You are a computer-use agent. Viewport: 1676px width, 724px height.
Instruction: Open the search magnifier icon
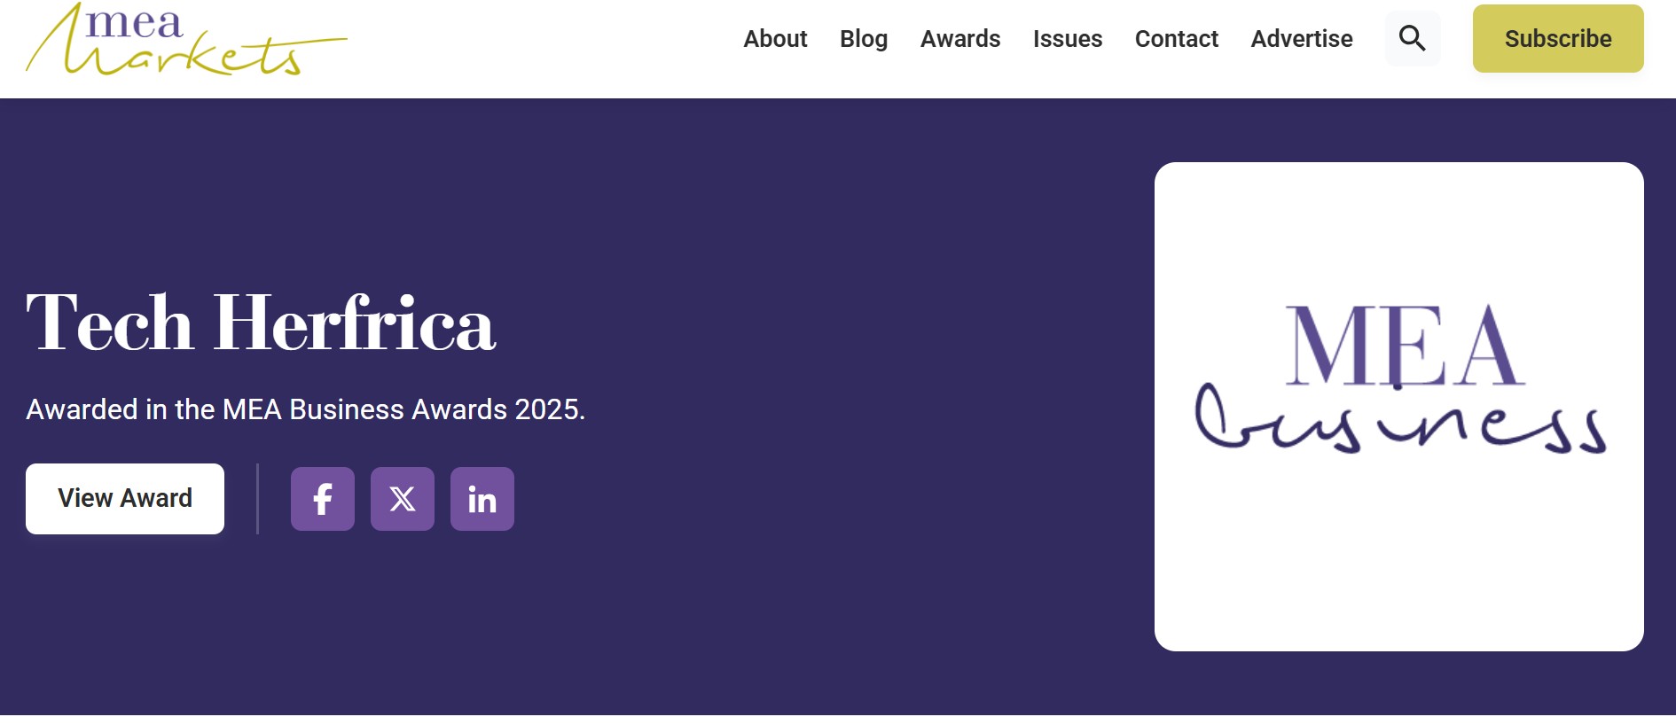(x=1412, y=38)
